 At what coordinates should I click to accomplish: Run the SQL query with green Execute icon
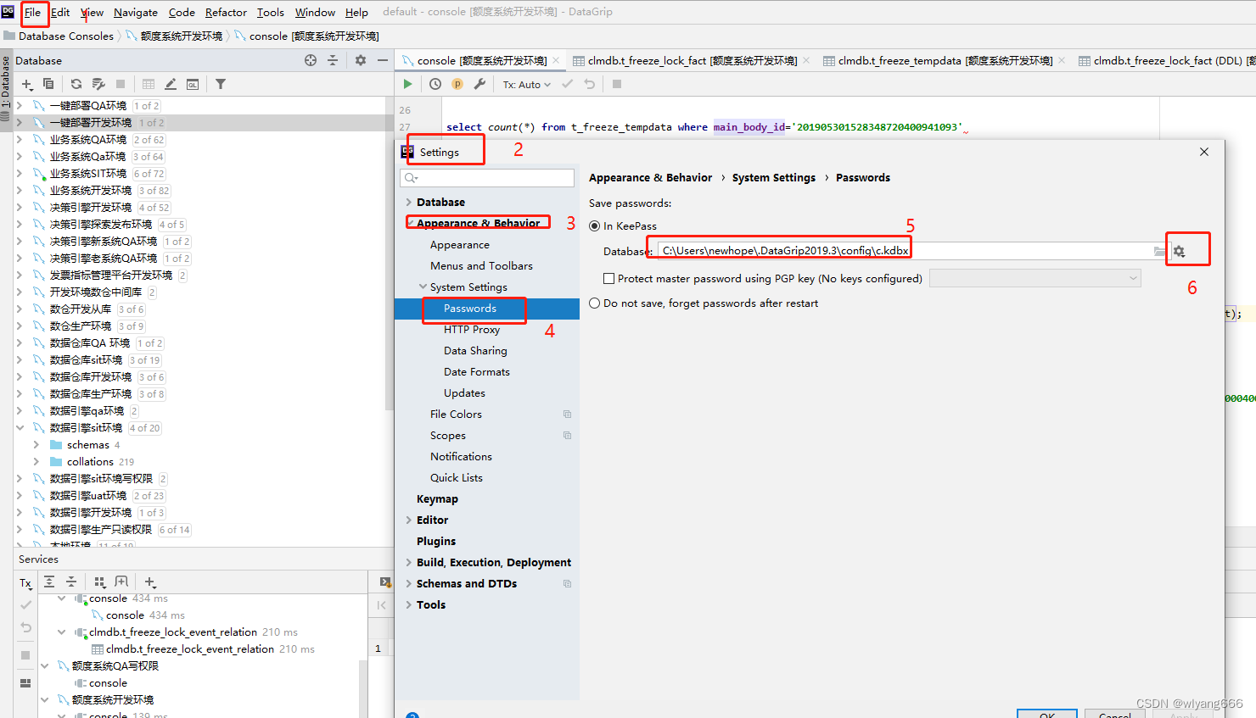(407, 84)
